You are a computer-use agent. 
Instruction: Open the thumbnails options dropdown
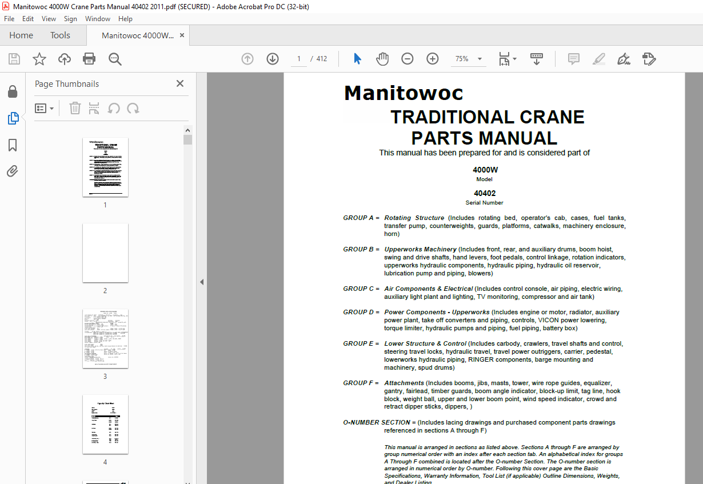click(x=45, y=108)
